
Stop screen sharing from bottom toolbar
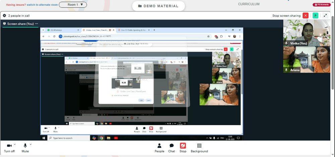183,148
